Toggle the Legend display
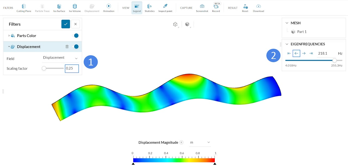The height and width of the screenshot is (166, 348). tap(137, 8)
